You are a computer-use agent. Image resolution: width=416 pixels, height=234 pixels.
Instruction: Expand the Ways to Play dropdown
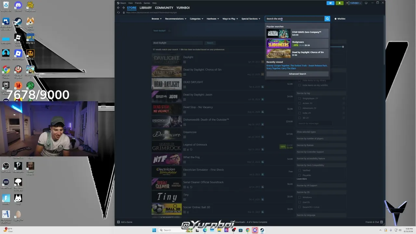pyautogui.click(x=230, y=19)
